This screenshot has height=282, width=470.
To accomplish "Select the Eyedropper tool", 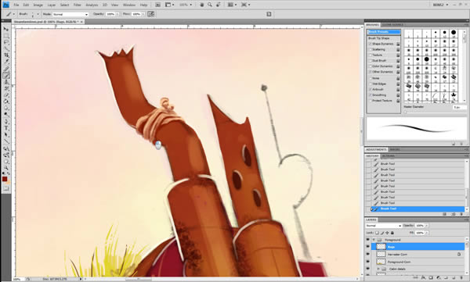I will (5, 62).
